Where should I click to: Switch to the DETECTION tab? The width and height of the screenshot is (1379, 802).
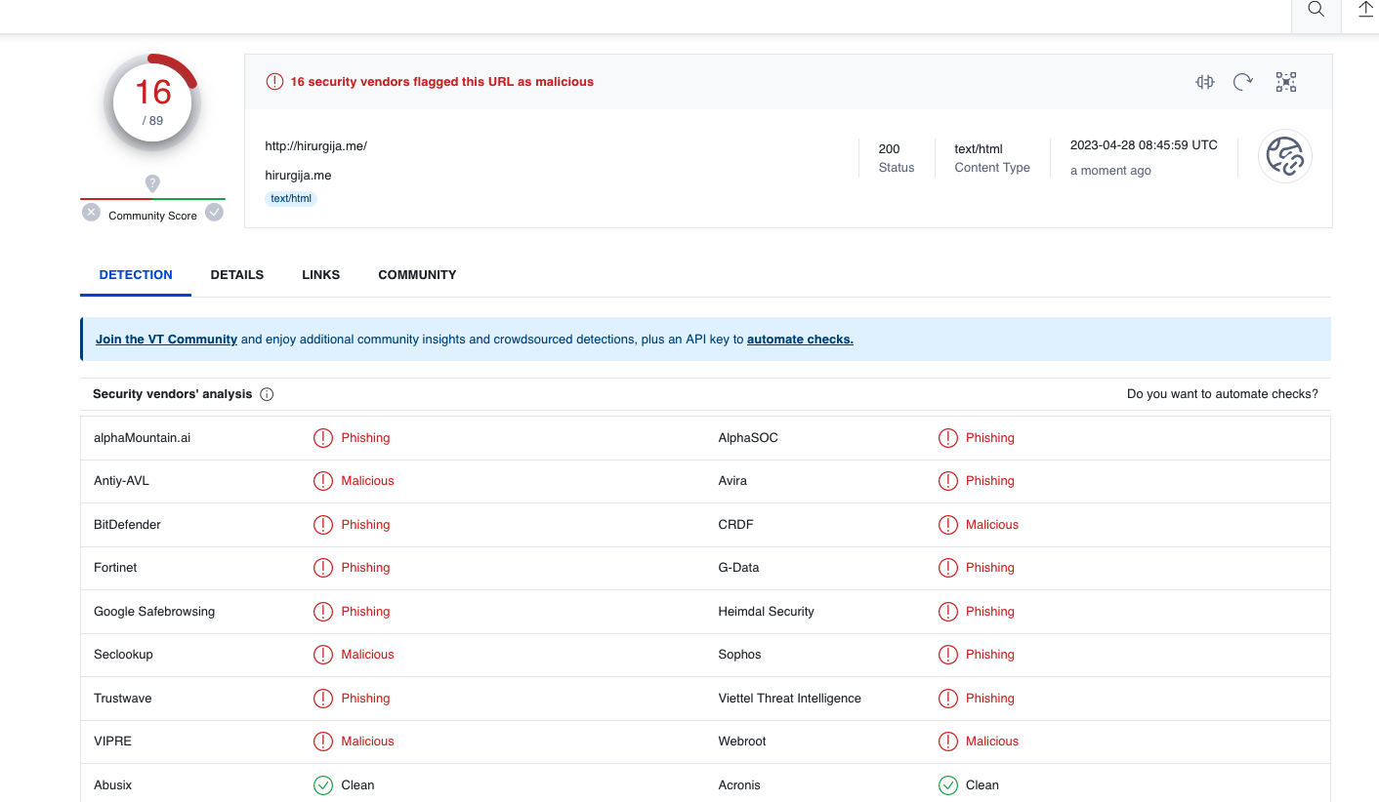136,275
